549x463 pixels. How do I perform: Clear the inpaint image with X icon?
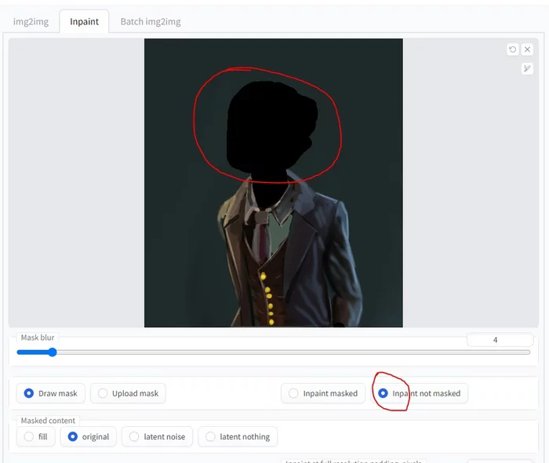click(x=527, y=49)
